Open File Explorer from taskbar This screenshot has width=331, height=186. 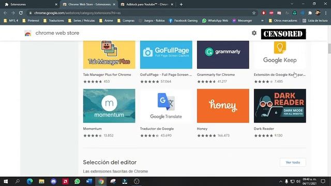coord(41,181)
